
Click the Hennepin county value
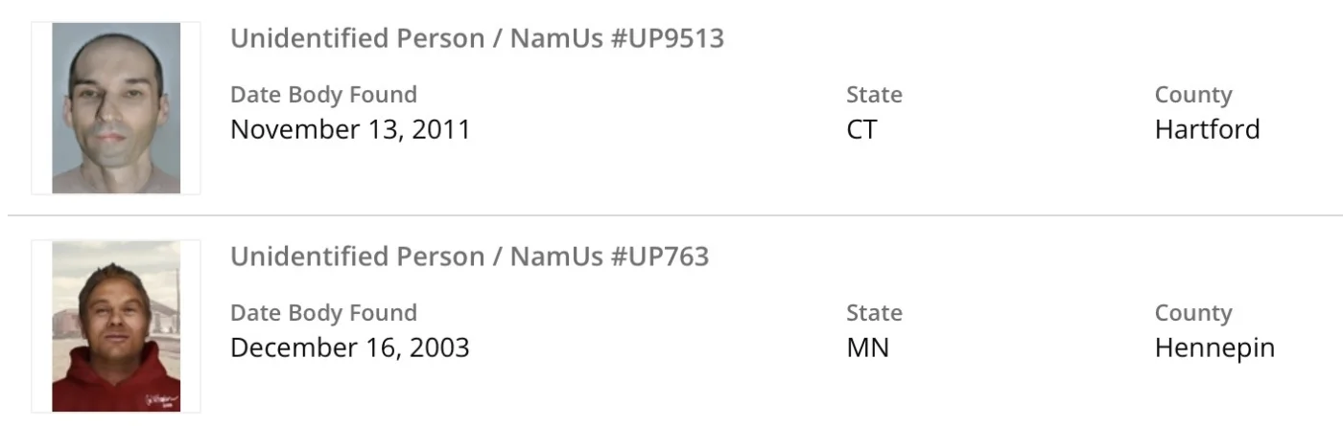(x=1214, y=347)
